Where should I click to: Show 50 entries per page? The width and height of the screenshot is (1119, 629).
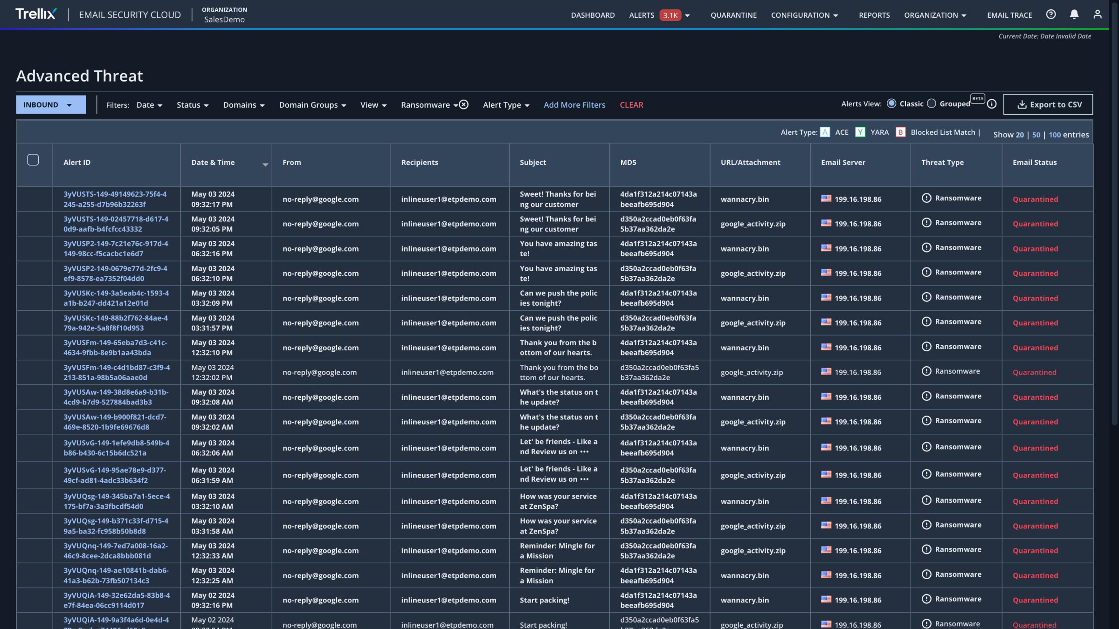click(x=1036, y=135)
